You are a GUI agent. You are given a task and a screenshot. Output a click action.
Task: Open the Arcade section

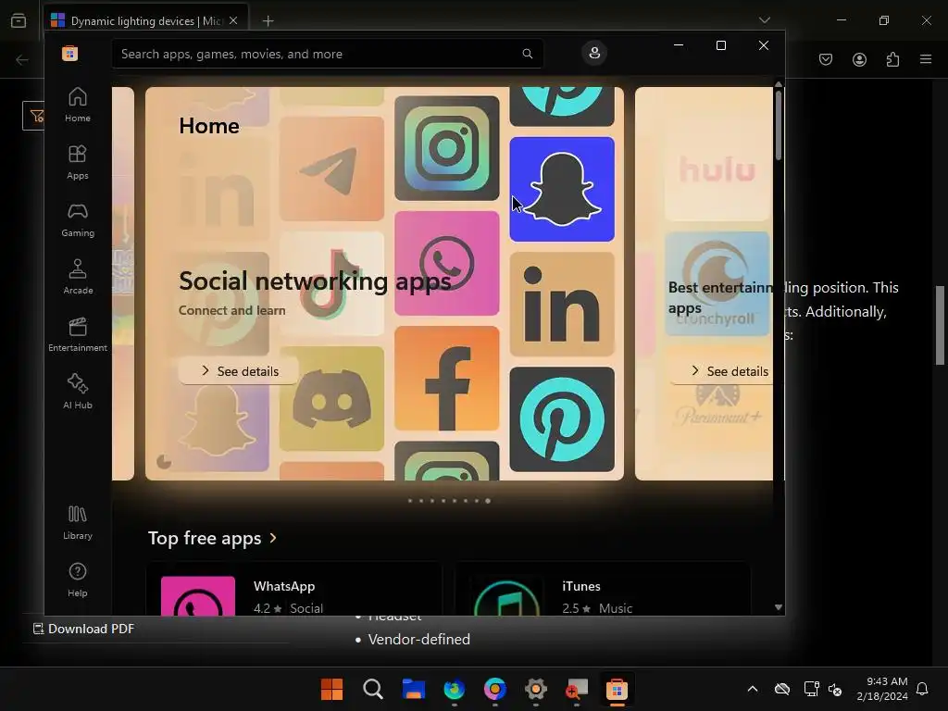click(78, 278)
